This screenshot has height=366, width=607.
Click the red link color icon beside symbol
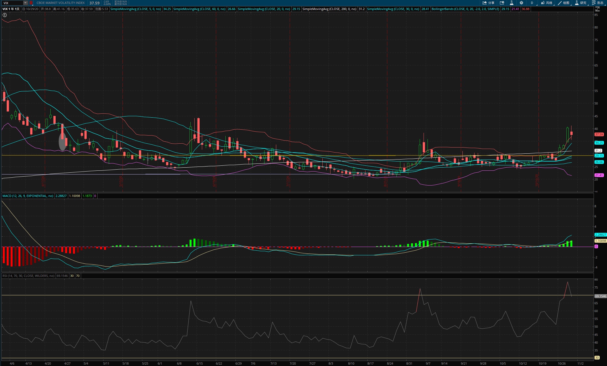pyautogui.click(x=31, y=3)
